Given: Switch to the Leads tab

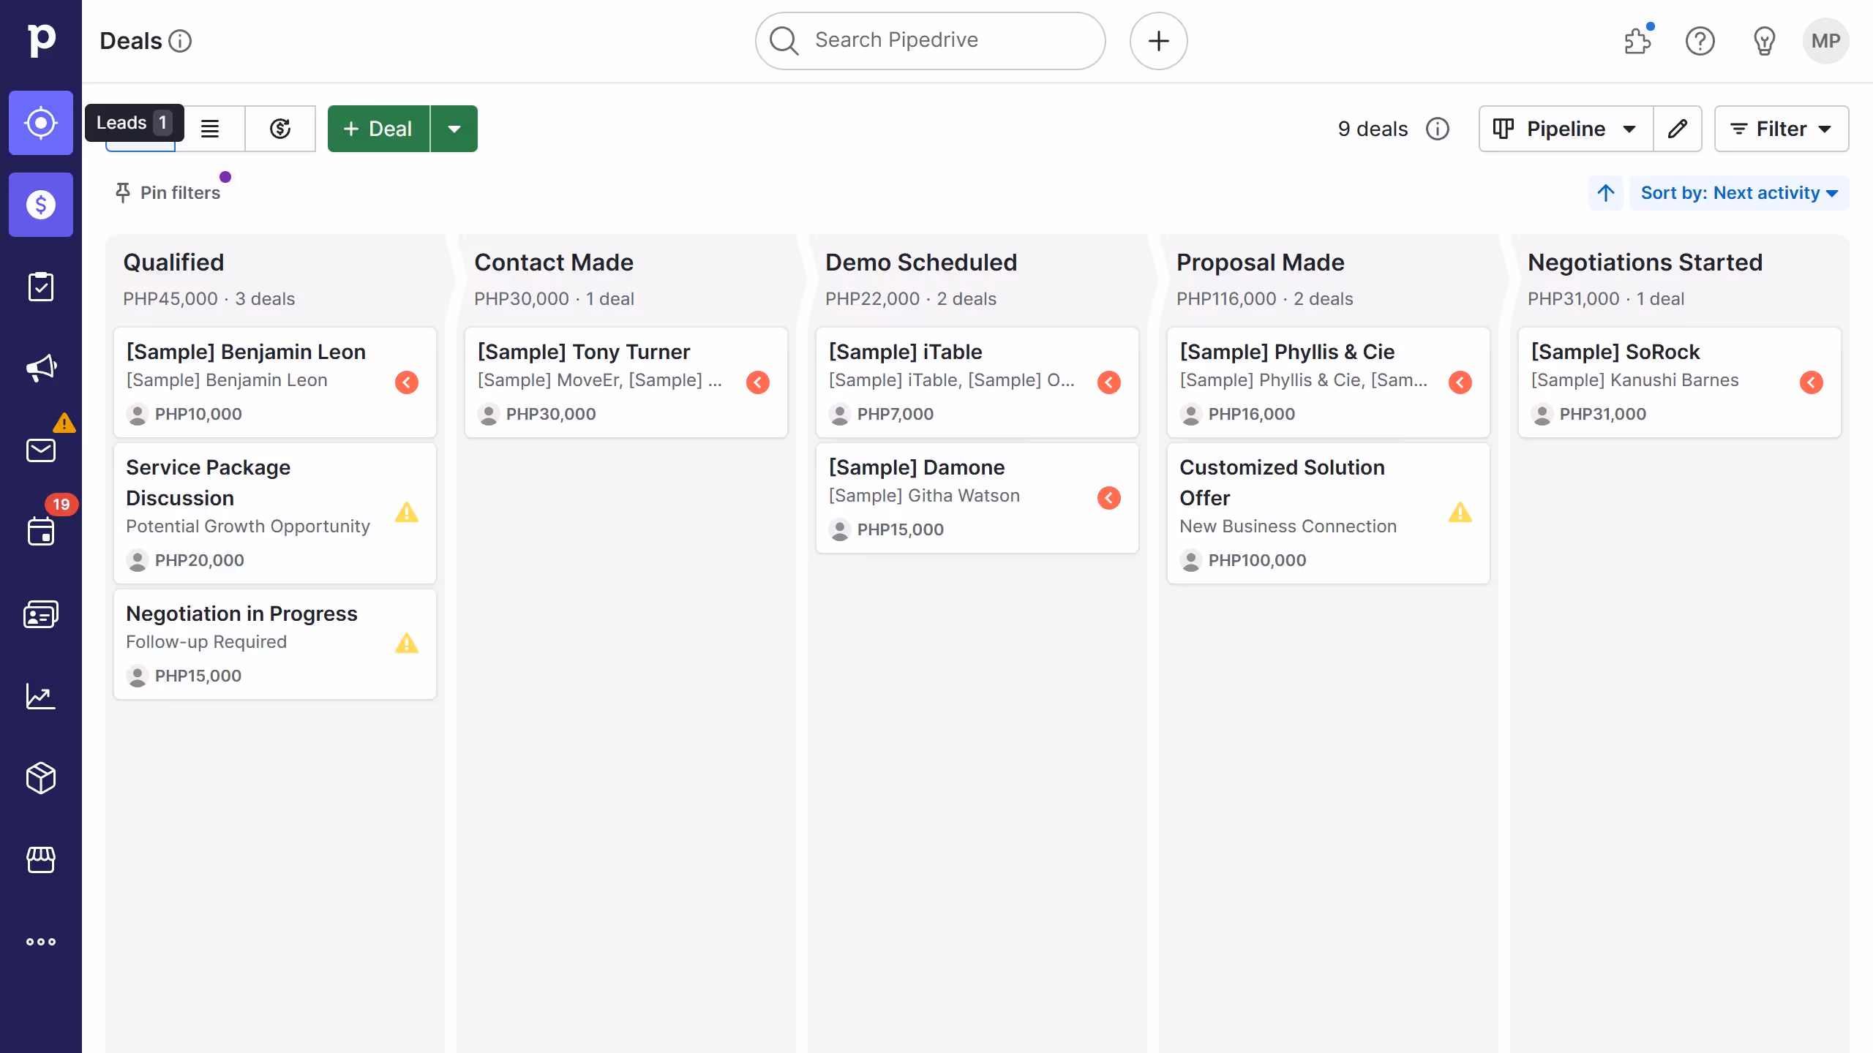Looking at the screenshot, I should point(135,122).
